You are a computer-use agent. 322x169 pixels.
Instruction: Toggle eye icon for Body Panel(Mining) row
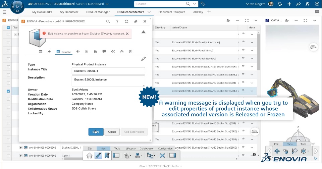click(243, 50)
